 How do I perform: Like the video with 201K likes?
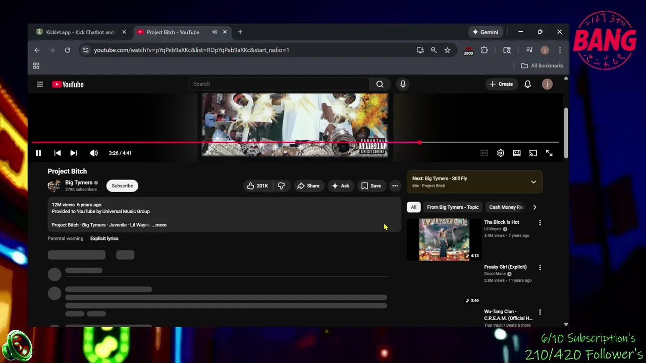pyautogui.click(x=257, y=186)
